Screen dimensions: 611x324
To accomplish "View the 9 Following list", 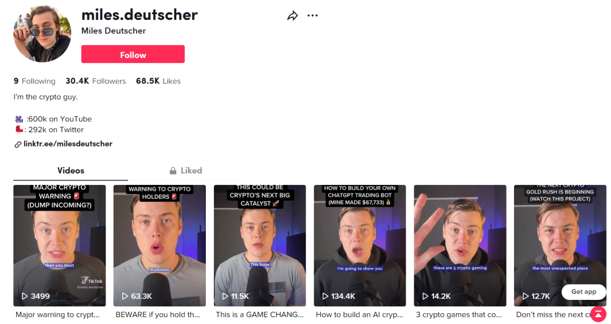I will click(34, 81).
